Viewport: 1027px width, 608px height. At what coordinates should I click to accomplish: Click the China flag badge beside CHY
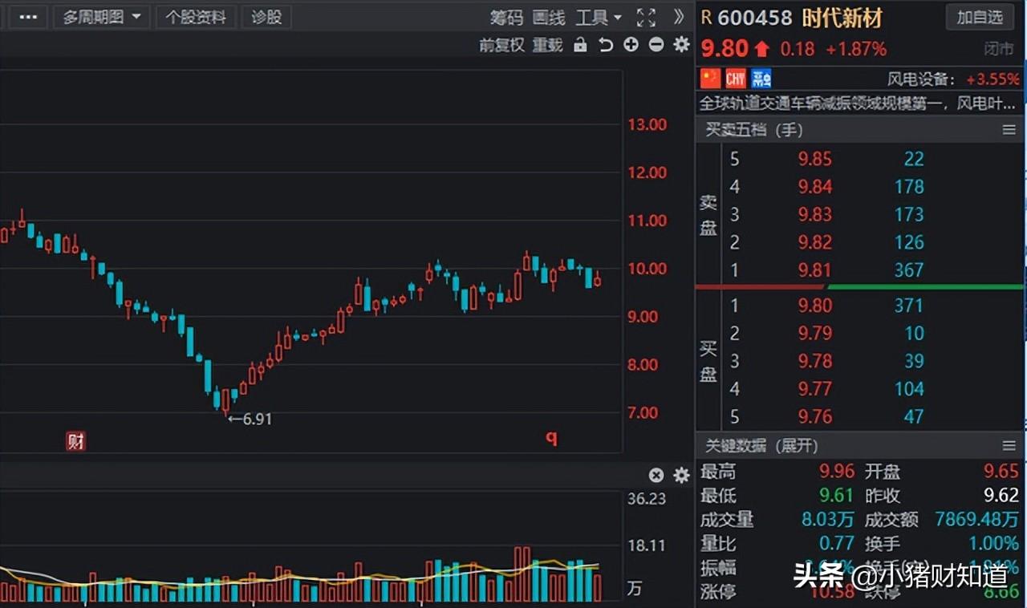(x=709, y=78)
